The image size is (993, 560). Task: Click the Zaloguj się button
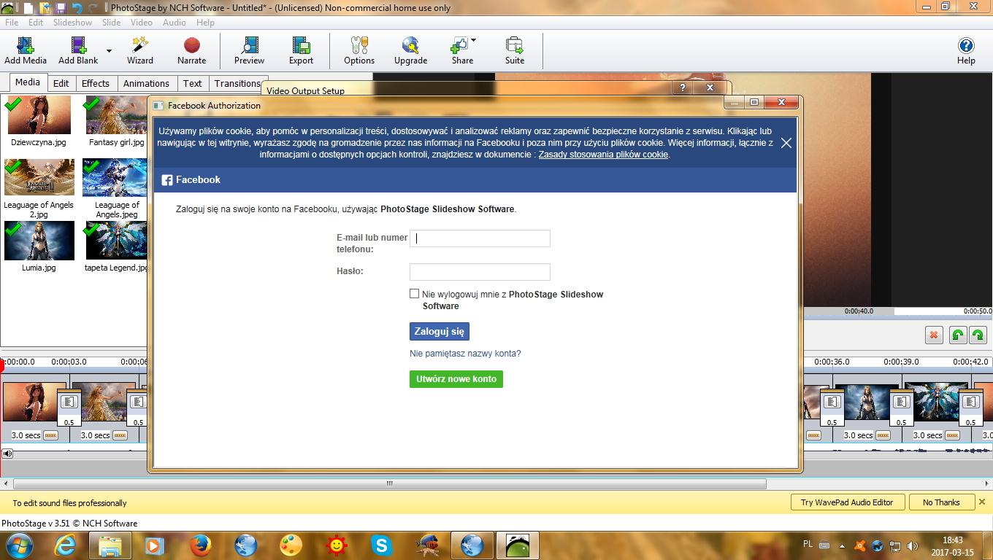click(x=440, y=332)
